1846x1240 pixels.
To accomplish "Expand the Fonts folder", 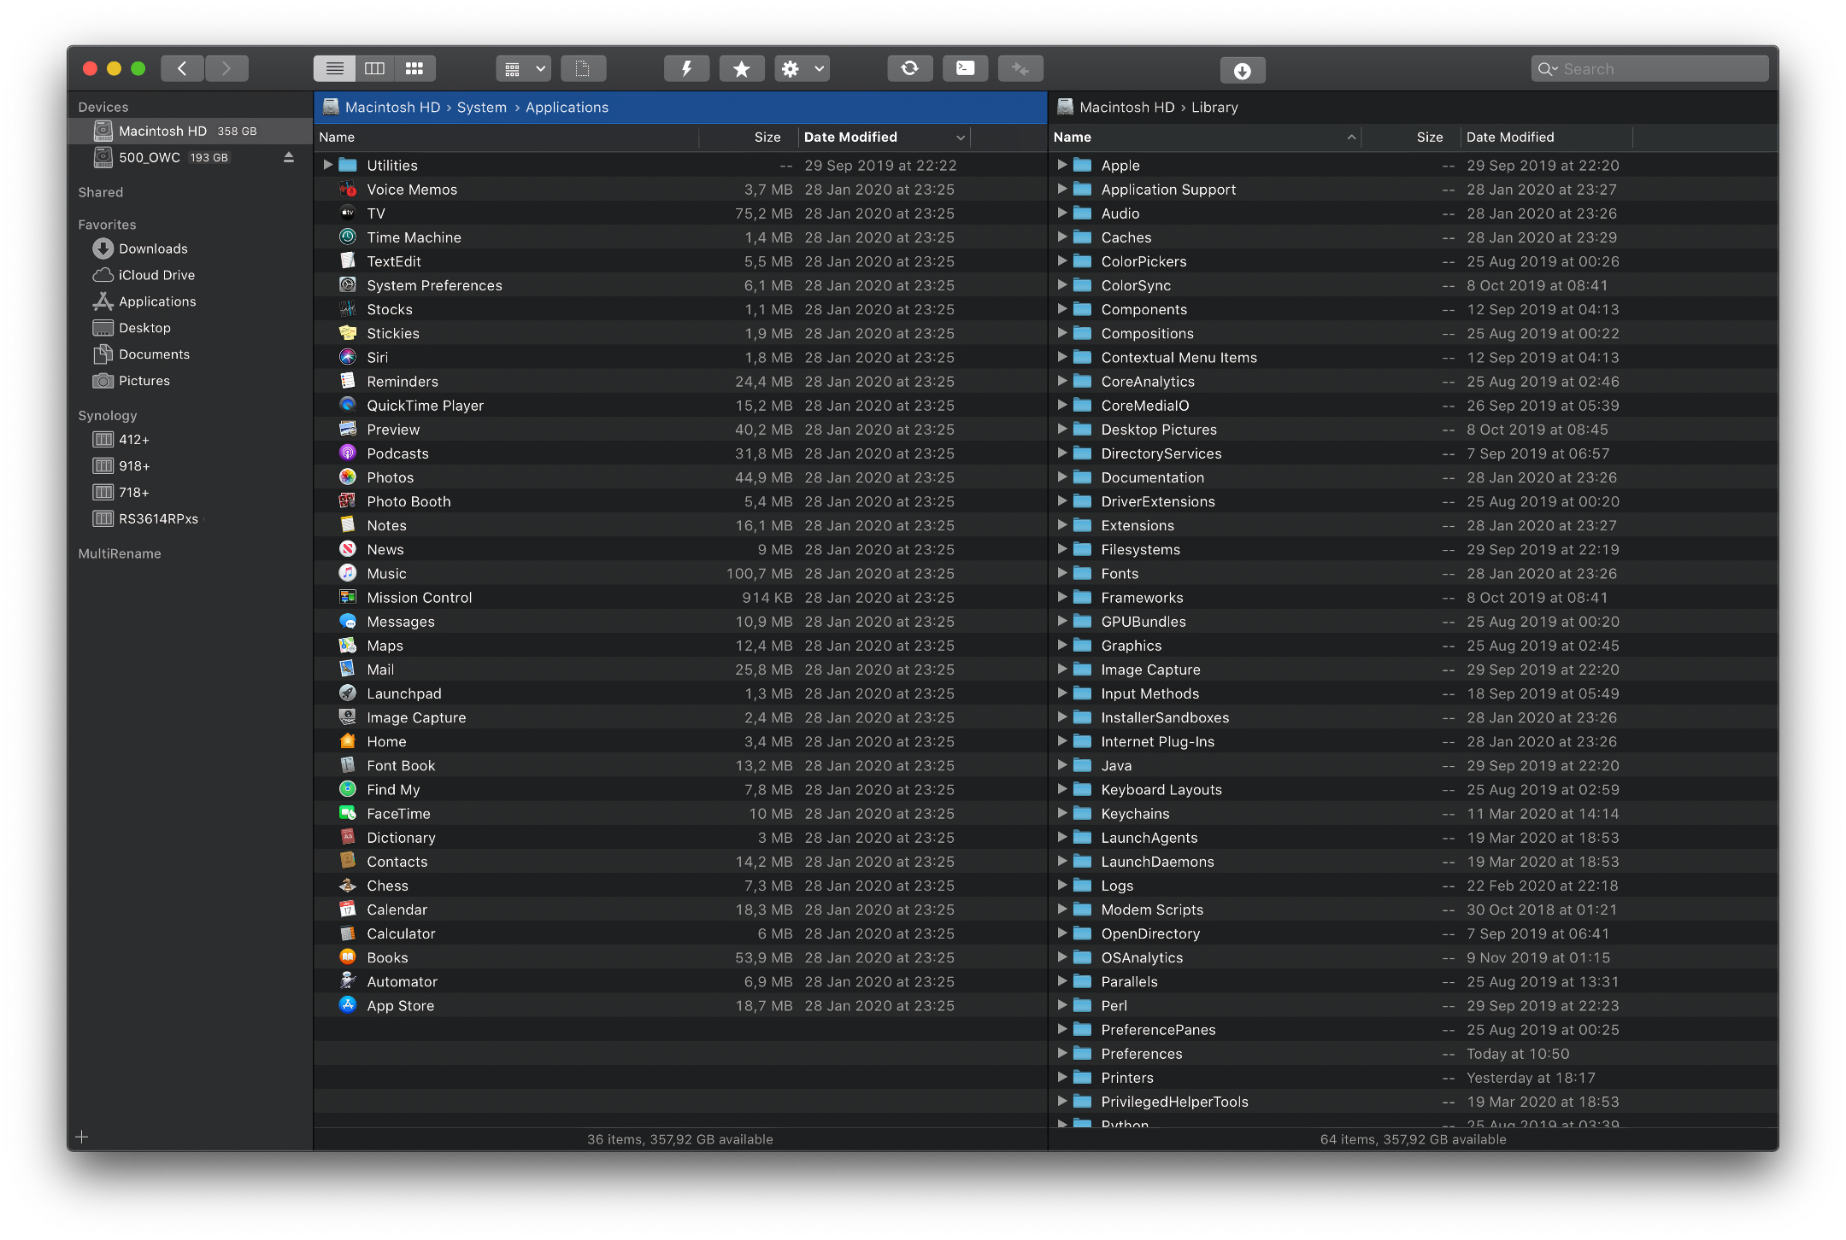I will click(1061, 573).
